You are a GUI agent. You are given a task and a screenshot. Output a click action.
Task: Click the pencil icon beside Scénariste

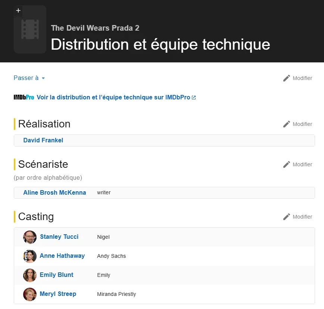pos(287,164)
